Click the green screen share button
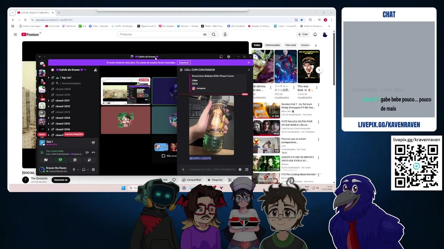 [60, 160]
